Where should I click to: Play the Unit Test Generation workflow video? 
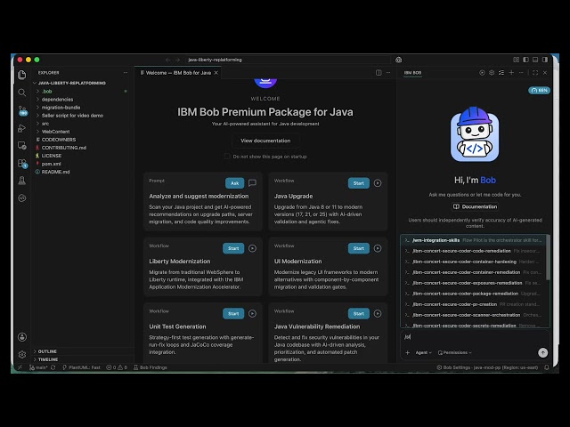252,313
